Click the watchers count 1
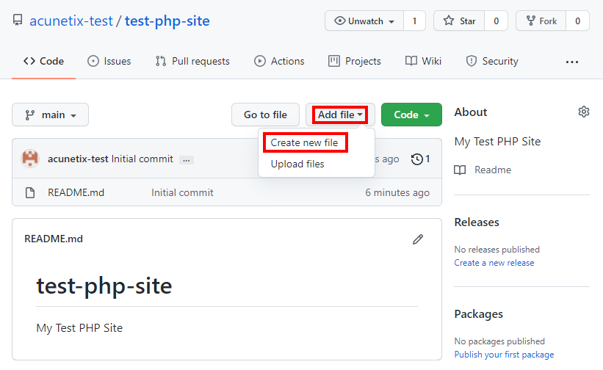 click(414, 21)
